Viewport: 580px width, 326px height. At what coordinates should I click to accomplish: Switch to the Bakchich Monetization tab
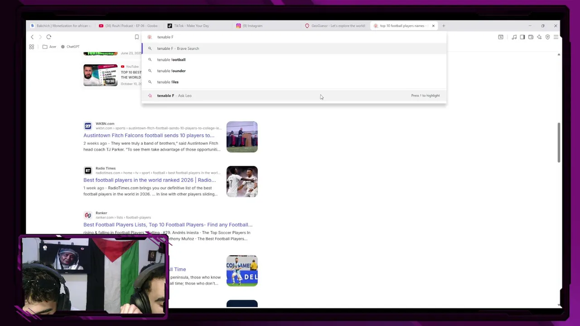pos(60,26)
